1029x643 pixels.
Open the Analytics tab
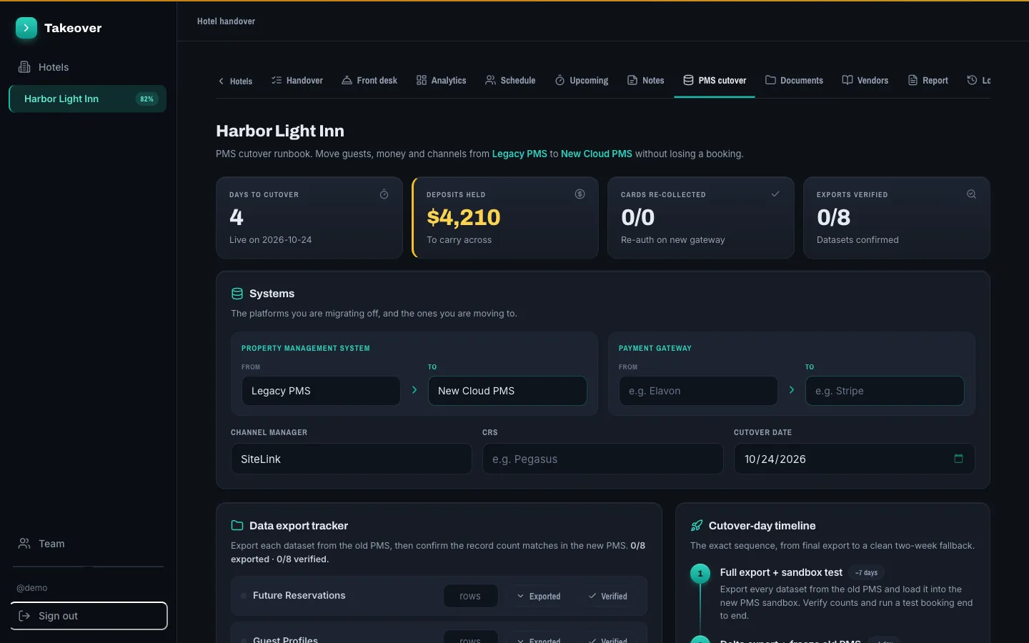click(442, 81)
